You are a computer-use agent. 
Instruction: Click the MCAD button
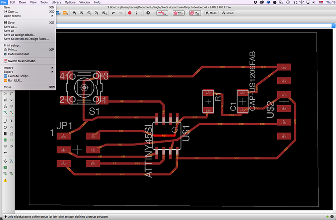pyautogui.click(x=228, y=13)
